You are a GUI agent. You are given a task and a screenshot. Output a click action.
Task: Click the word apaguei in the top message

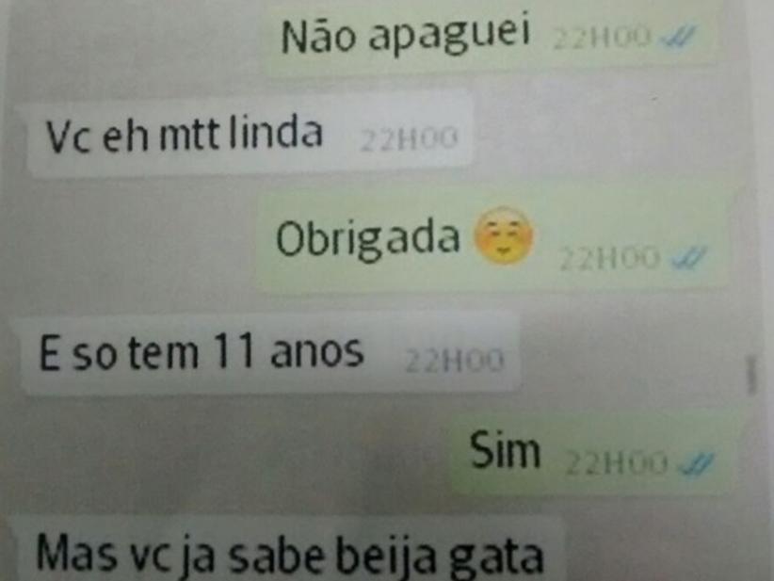point(449,35)
